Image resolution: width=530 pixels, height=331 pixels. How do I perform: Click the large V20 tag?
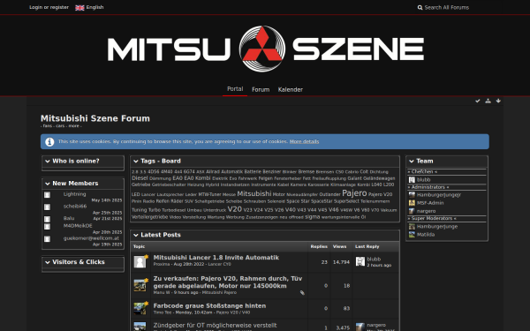[x=235, y=209]
